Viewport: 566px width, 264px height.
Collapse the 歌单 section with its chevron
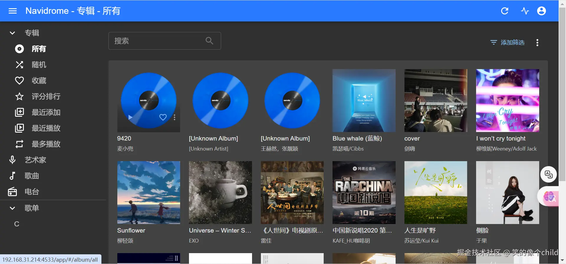pyautogui.click(x=12, y=208)
